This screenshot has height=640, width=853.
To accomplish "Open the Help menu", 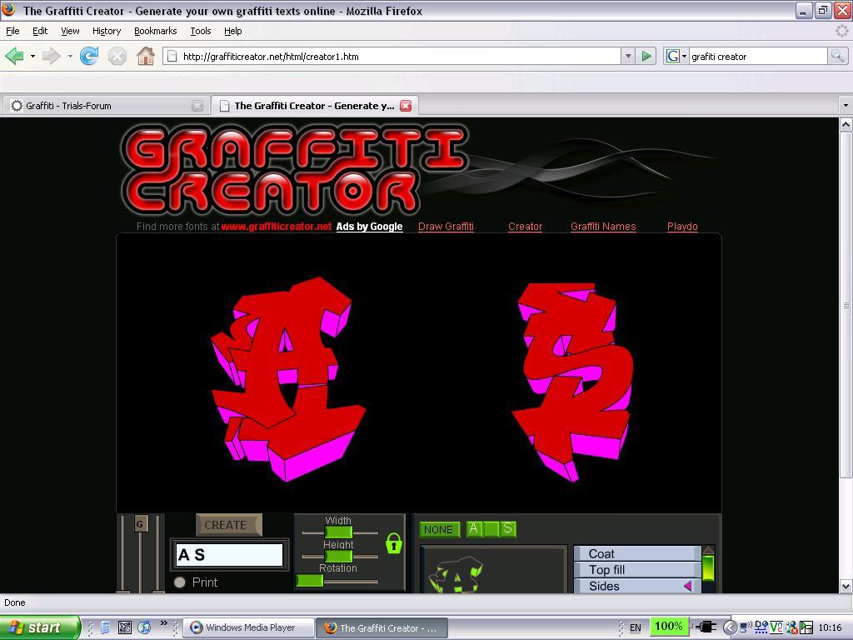I will pos(233,31).
